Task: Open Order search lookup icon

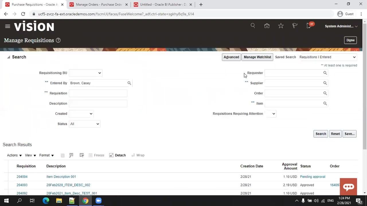Action: [x=325, y=93]
